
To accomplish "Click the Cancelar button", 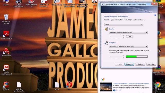I will tap(151, 64).
